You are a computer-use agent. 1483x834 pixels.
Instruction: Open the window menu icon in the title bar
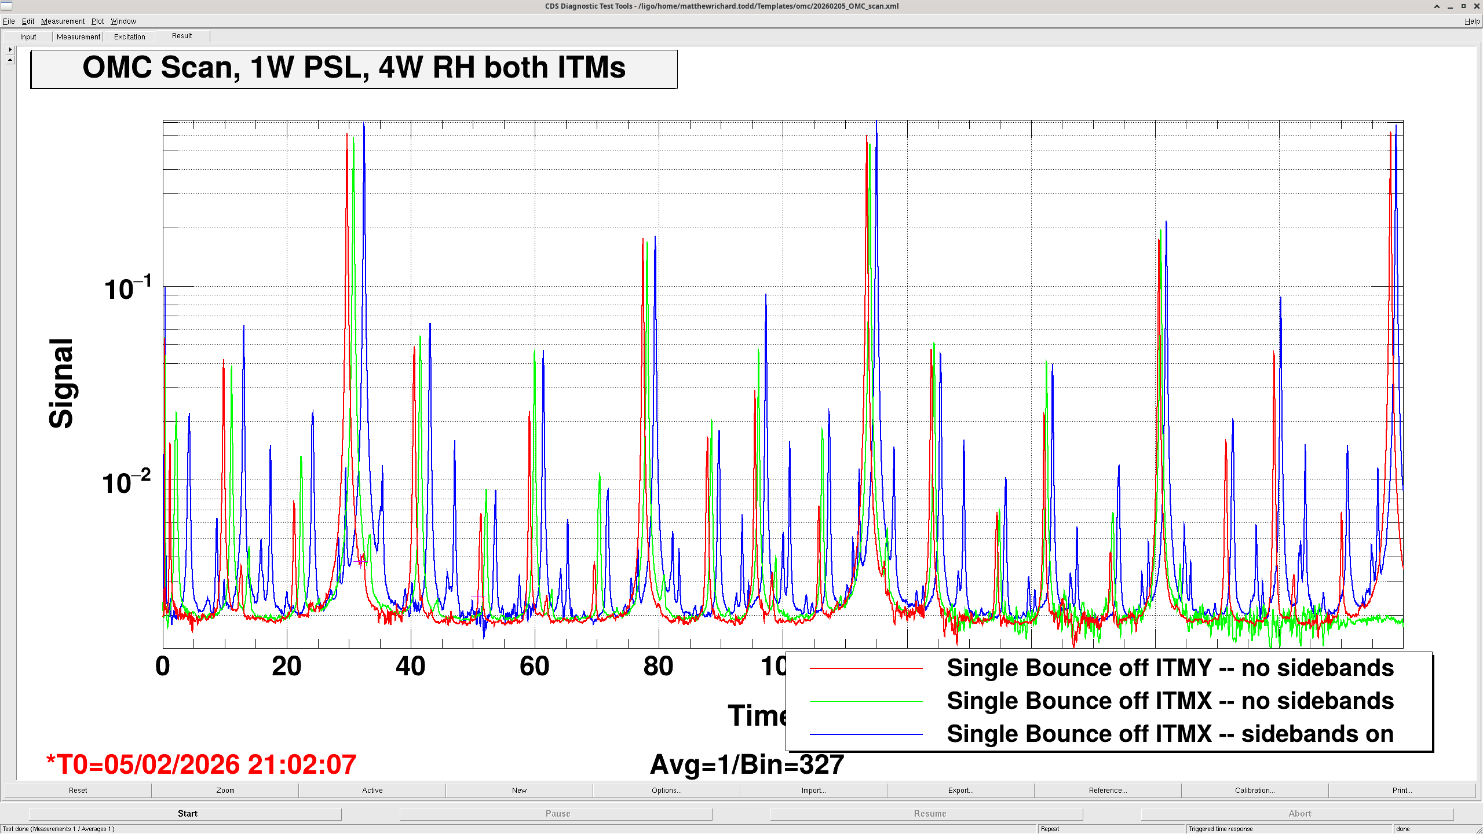click(6, 6)
